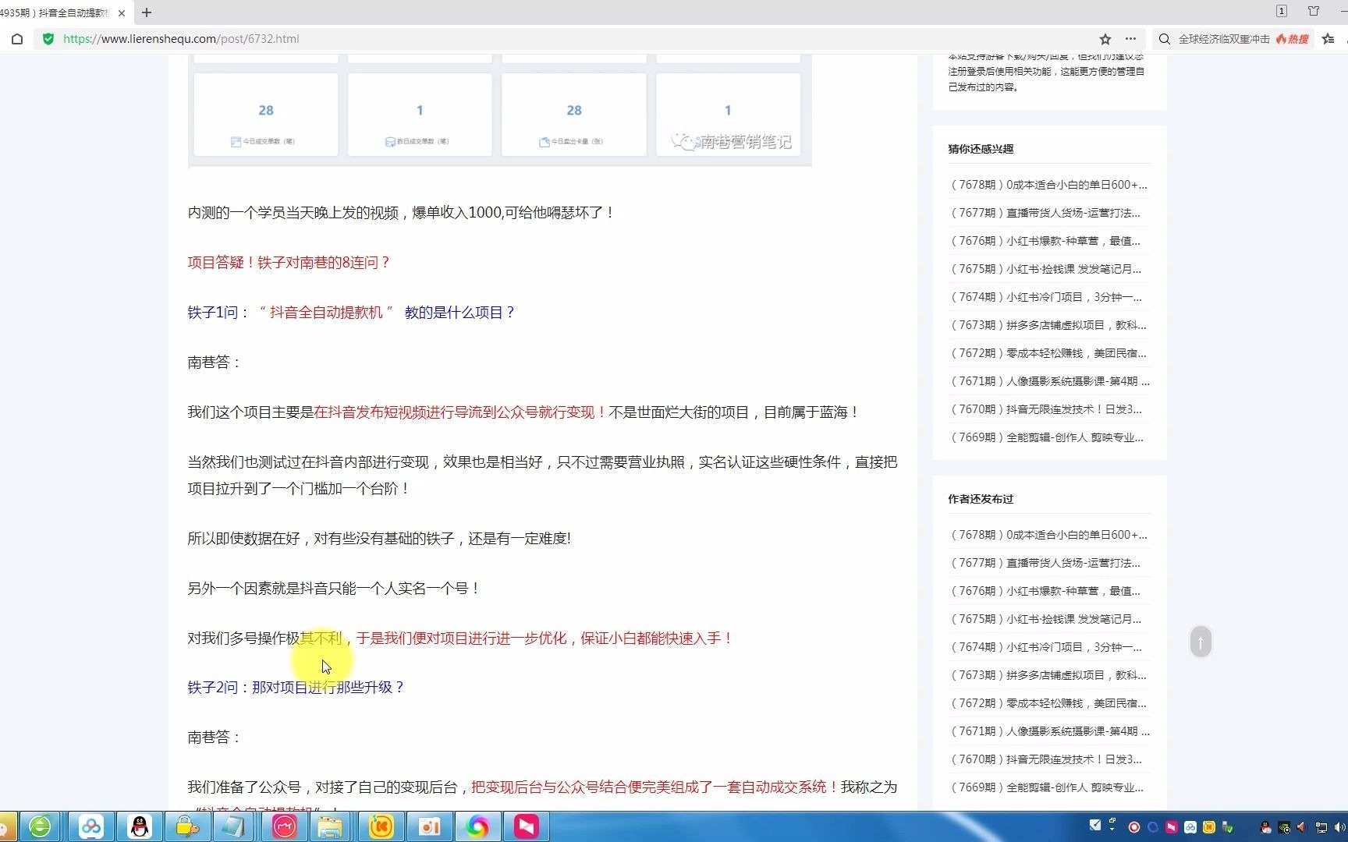This screenshot has height=842, width=1348.
Task: Click the red record circle tray icon
Action: pos(1134,827)
